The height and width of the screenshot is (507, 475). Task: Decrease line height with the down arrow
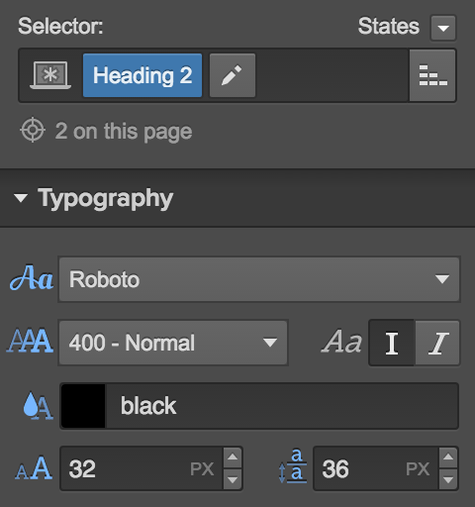point(448,479)
